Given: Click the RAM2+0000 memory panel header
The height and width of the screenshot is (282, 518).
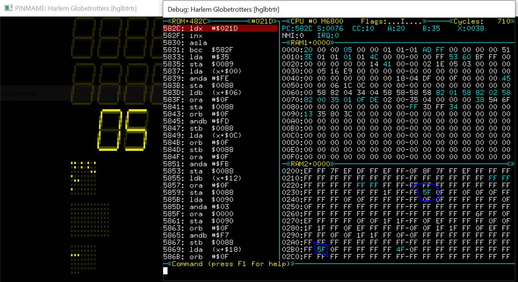Looking at the screenshot, I should [312, 164].
